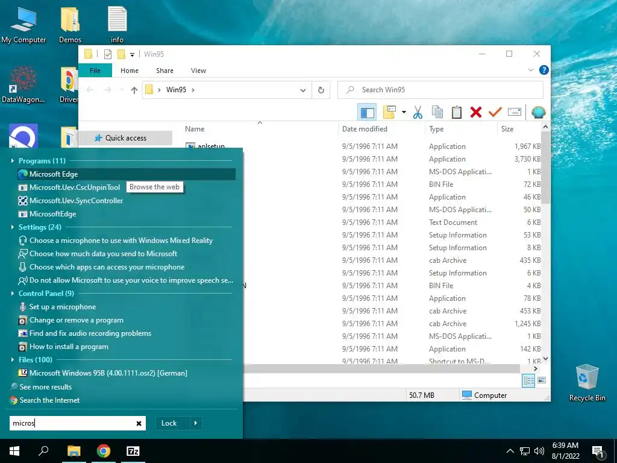Select the DataWagon desktop shortcut
Image resolution: width=617 pixels, height=463 pixels.
[x=23, y=84]
